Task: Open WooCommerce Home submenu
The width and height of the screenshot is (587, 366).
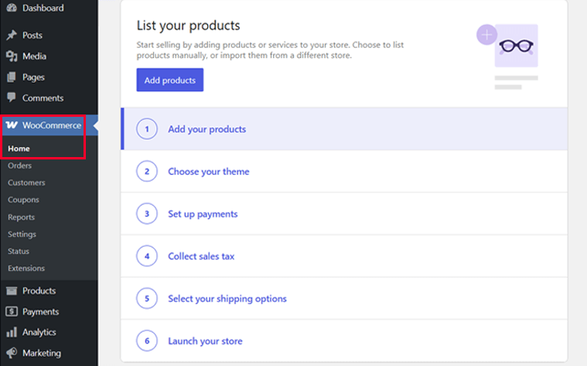Action: (x=19, y=149)
